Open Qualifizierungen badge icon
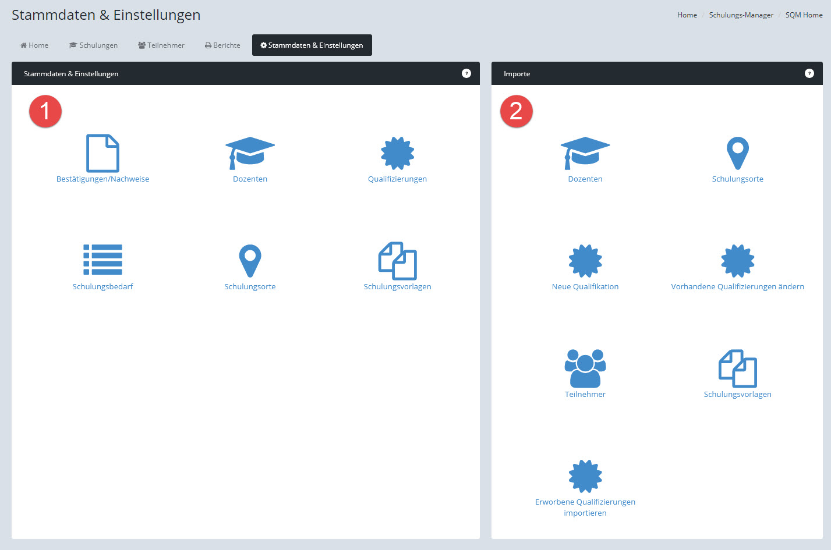The height and width of the screenshot is (550, 831). coord(397,153)
